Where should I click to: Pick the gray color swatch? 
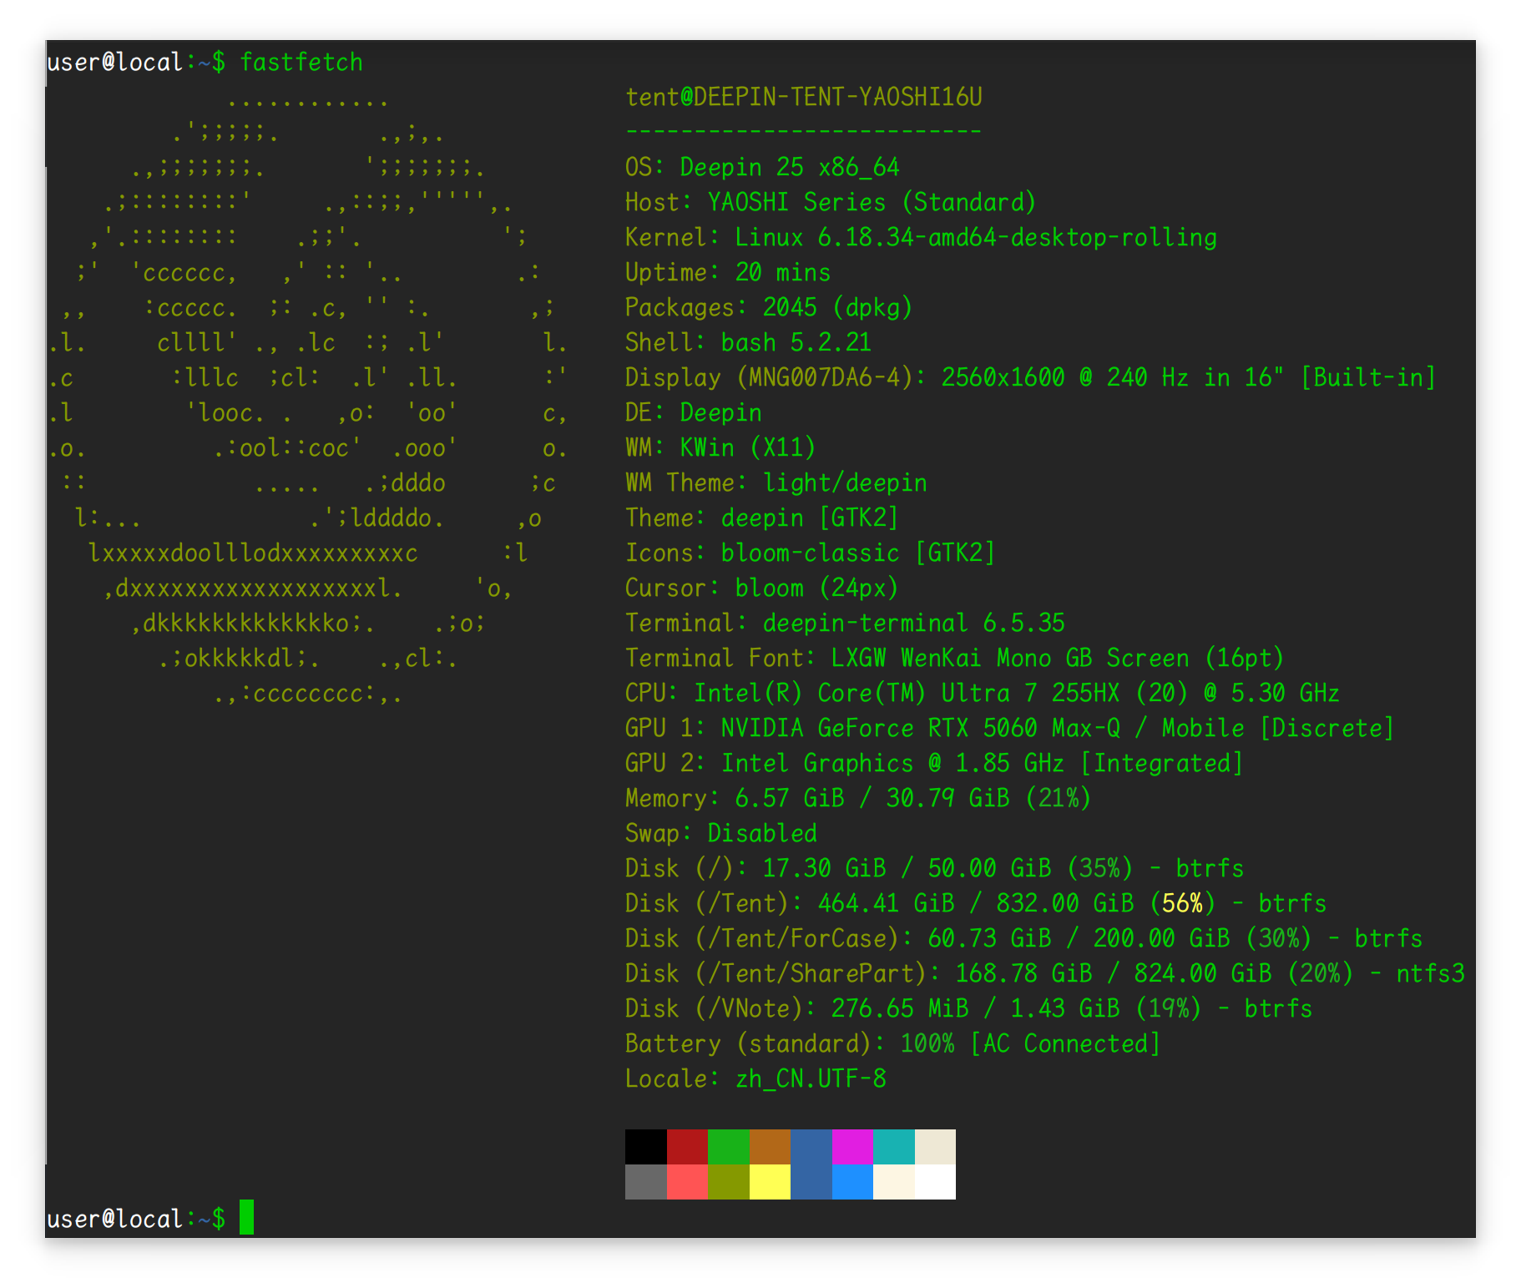point(645,1182)
